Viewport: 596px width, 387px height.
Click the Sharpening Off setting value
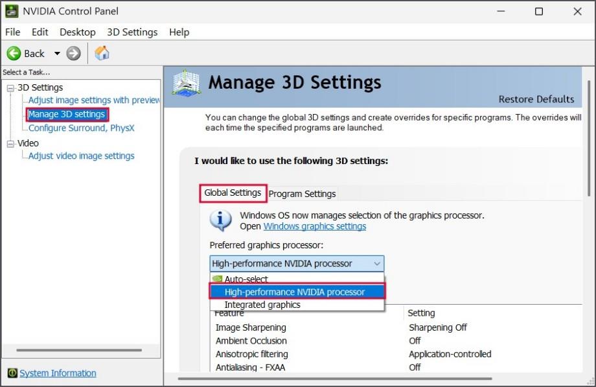coord(438,327)
